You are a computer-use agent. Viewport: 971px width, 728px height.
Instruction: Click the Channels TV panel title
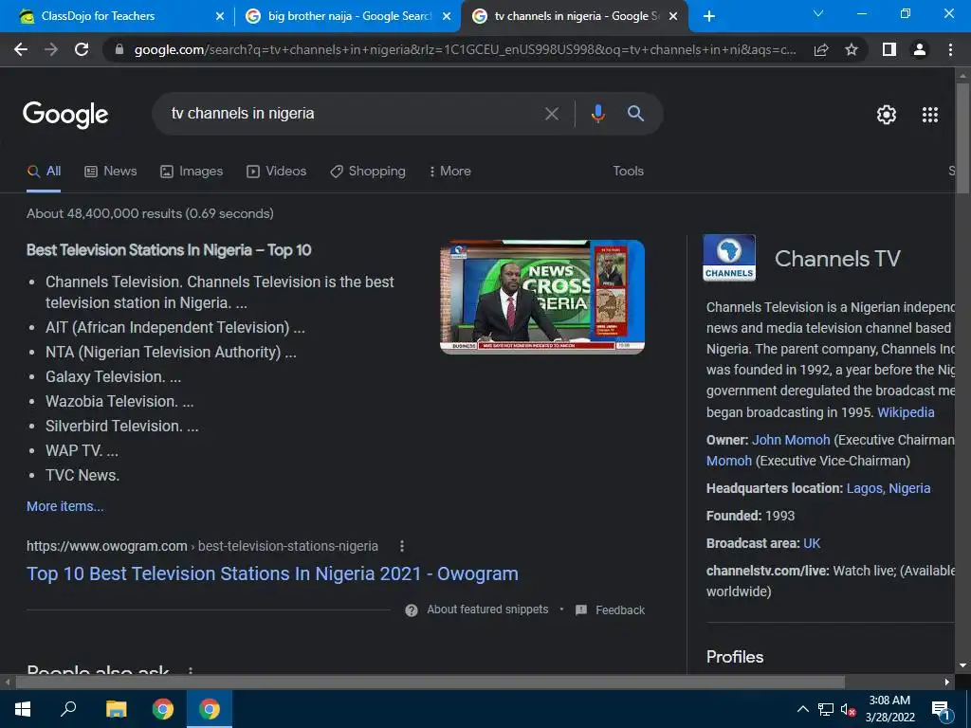[x=837, y=259]
